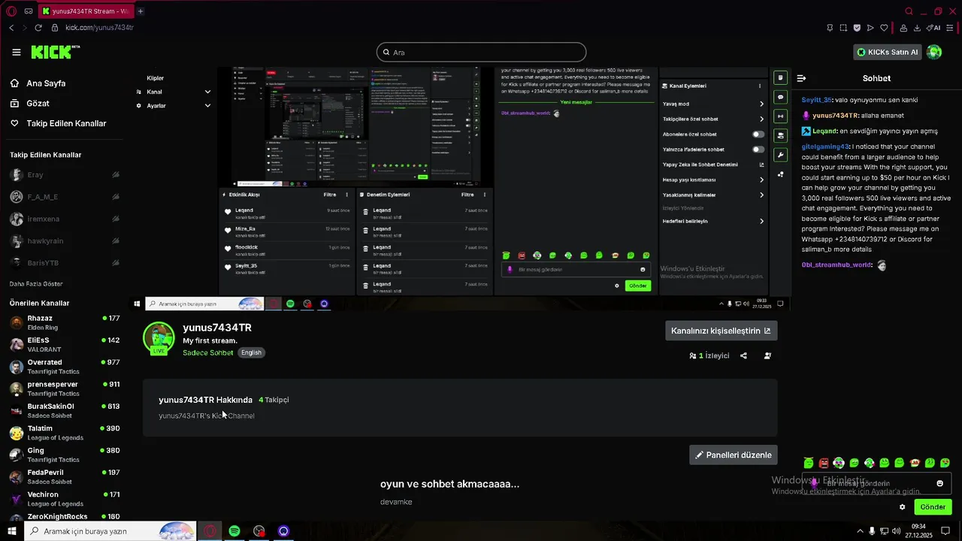Image resolution: width=962 pixels, height=541 pixels.
Task: Click the yunus7434TR LIVE channel avatar
Action: point(159,338)
